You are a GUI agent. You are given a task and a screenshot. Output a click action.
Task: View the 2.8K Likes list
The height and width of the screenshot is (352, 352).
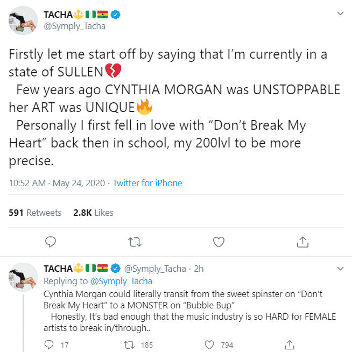[x=93, y=213]
